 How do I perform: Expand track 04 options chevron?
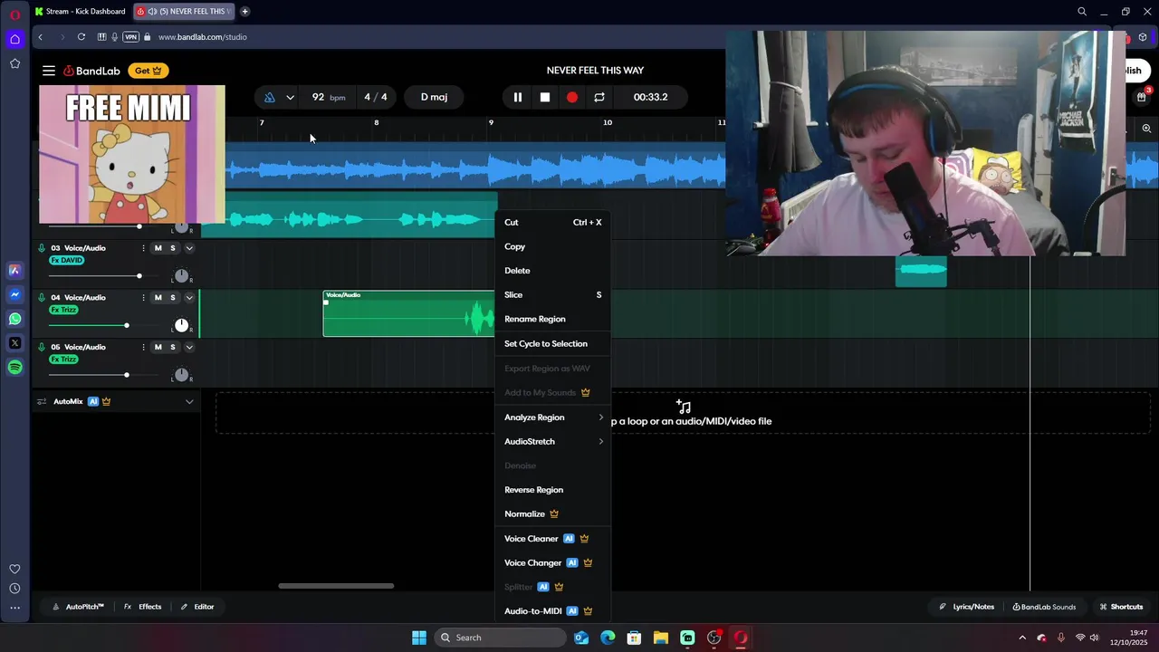coord(189,298)
